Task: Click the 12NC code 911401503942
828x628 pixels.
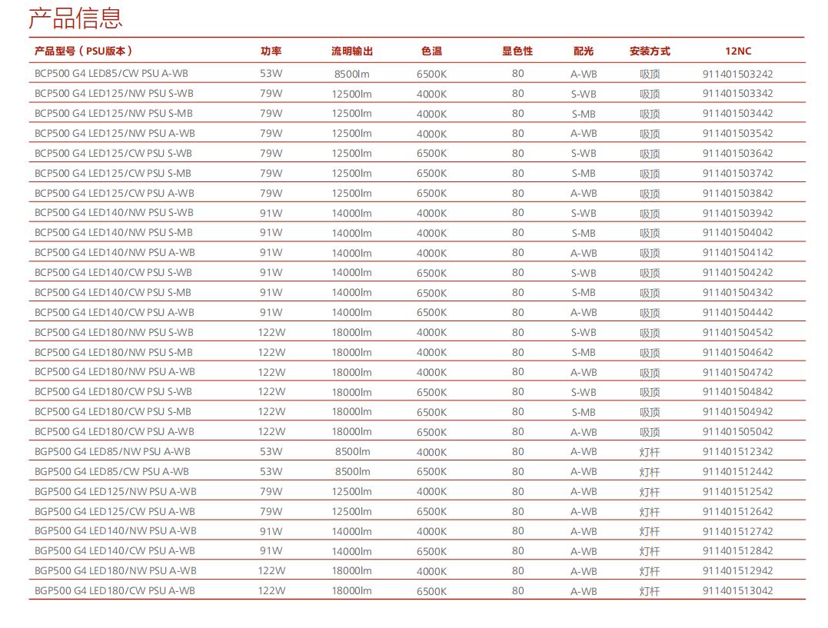Action: coord(737,214)
